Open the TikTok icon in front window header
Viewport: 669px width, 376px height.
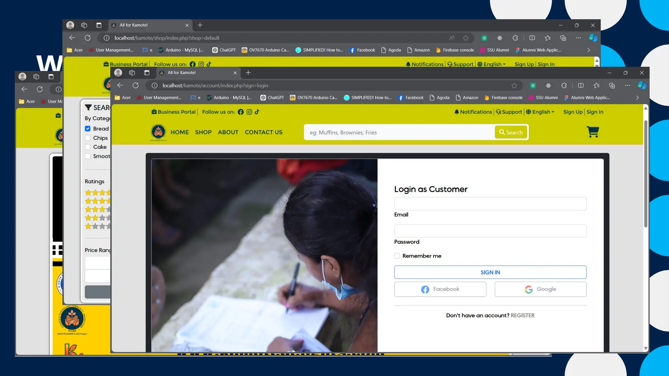[x=257, y=112]
